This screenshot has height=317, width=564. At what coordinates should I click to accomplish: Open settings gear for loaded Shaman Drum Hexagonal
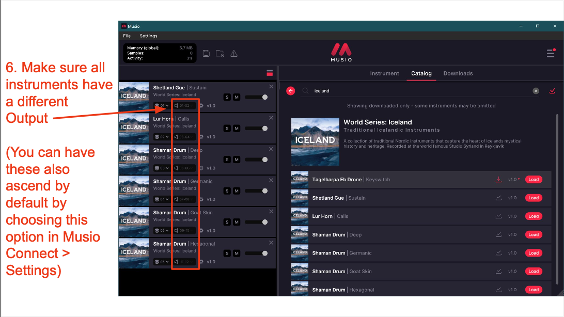click(x=201, y=262)
